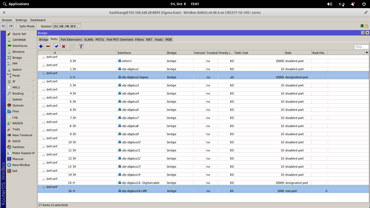Disable the selected port with the red X
The image size is (370, 208).
(64, 46)
